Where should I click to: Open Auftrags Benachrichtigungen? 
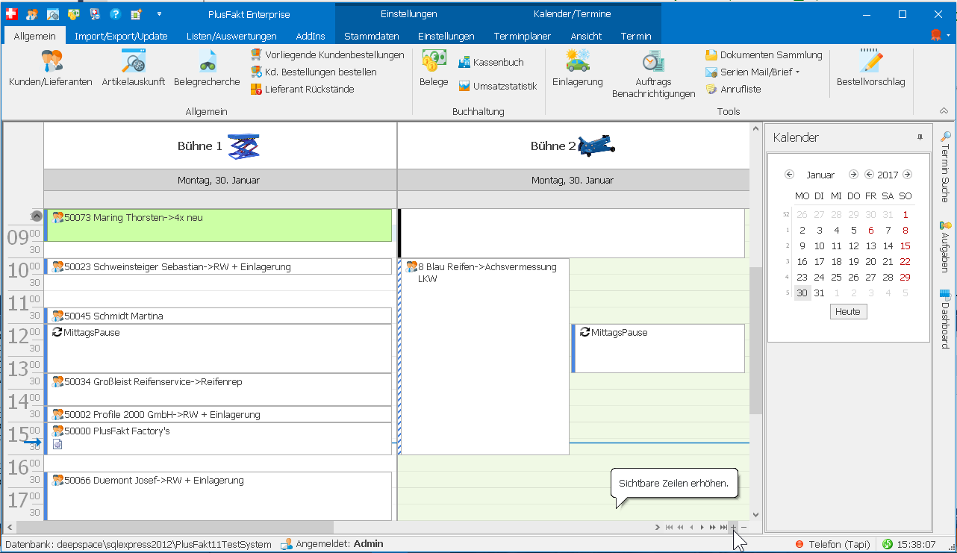(x=653, y=74)
